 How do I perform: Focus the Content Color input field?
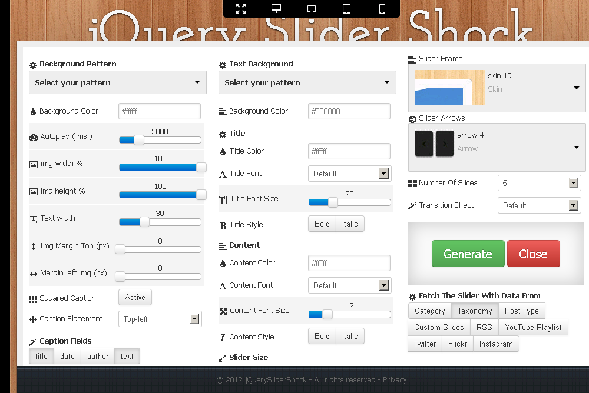pos(349,263)
